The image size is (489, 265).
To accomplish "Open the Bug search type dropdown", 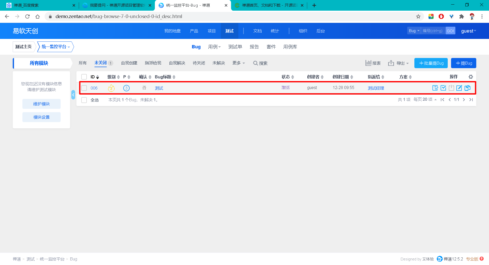I will 414,31.
